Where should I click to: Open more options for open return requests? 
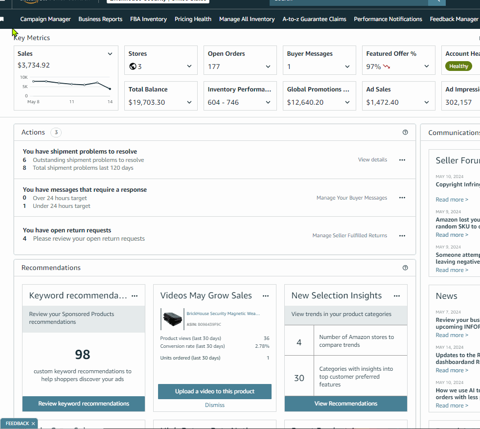coord(402,236)
